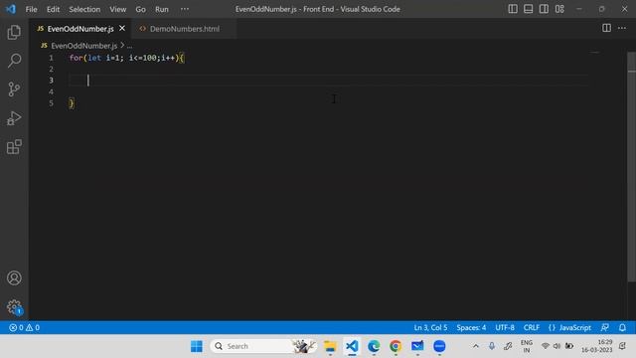Viewport: 636px width, 358px height.
Task: Split the editor to the right
Action: 606,28
